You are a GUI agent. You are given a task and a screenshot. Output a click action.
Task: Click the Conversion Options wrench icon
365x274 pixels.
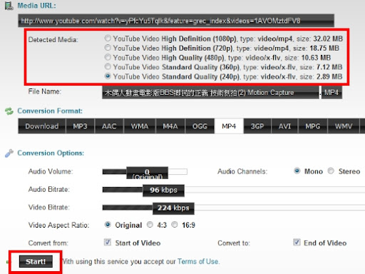(x=9, y=153)
